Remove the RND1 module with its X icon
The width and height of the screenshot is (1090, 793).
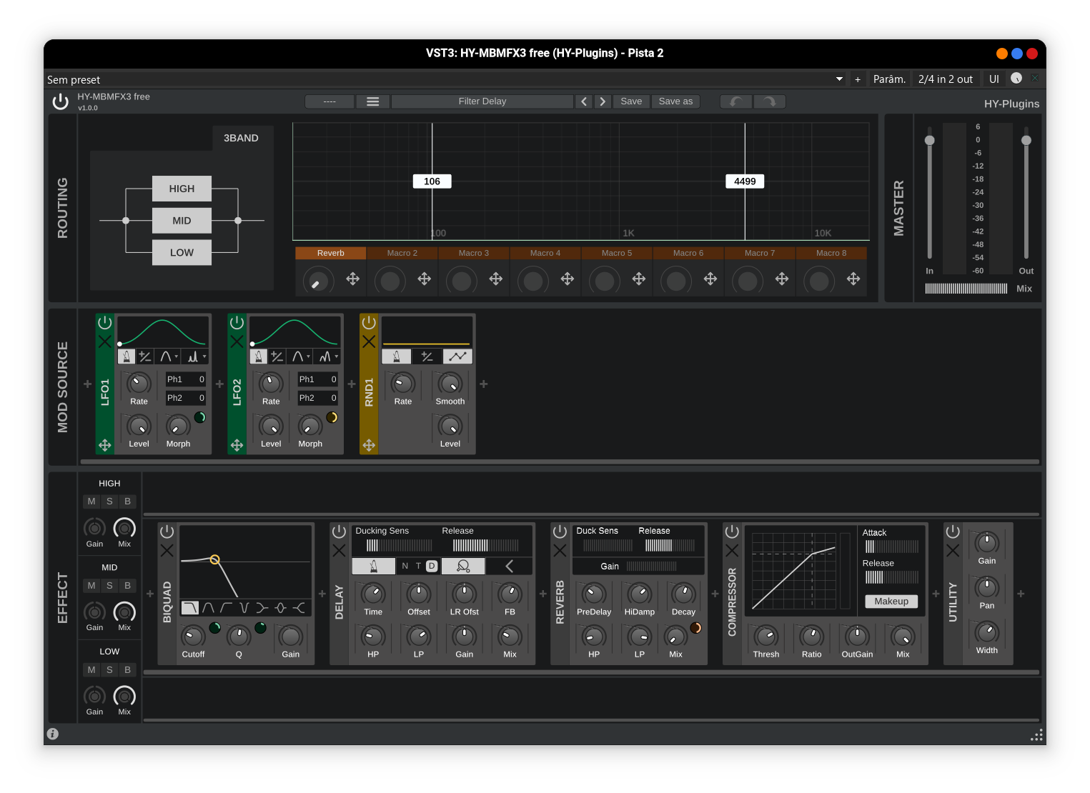point(369,341)
